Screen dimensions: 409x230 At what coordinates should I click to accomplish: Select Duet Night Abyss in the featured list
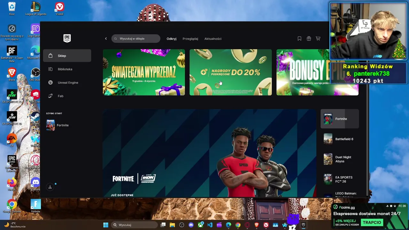click(x=340, y=159)
